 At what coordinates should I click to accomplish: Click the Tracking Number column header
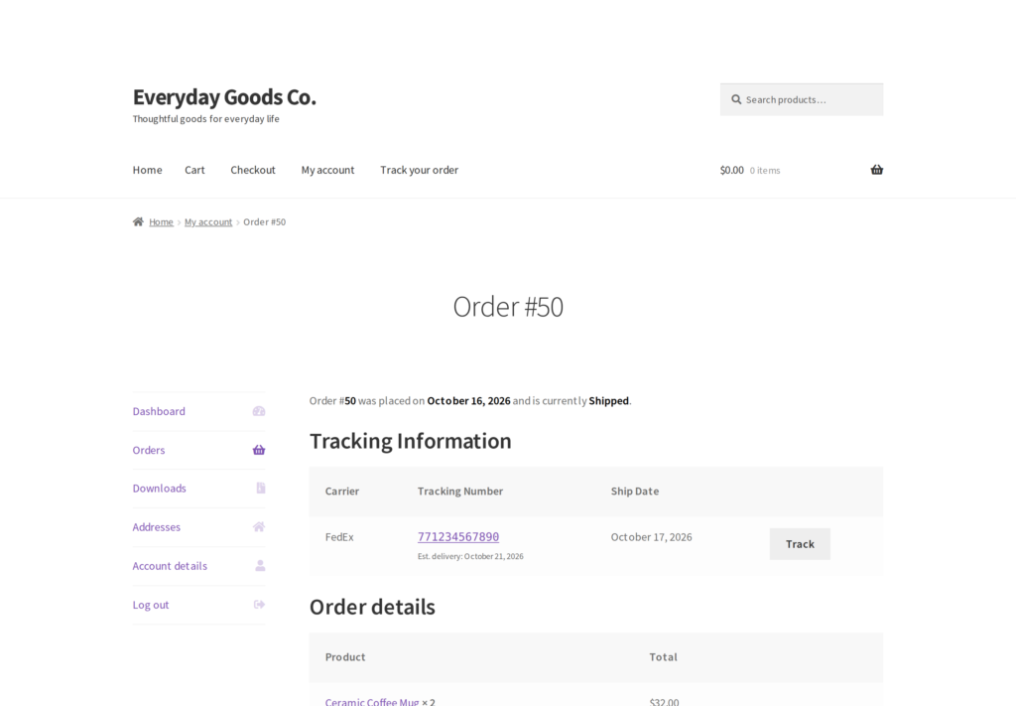click(x=460, y=492)
